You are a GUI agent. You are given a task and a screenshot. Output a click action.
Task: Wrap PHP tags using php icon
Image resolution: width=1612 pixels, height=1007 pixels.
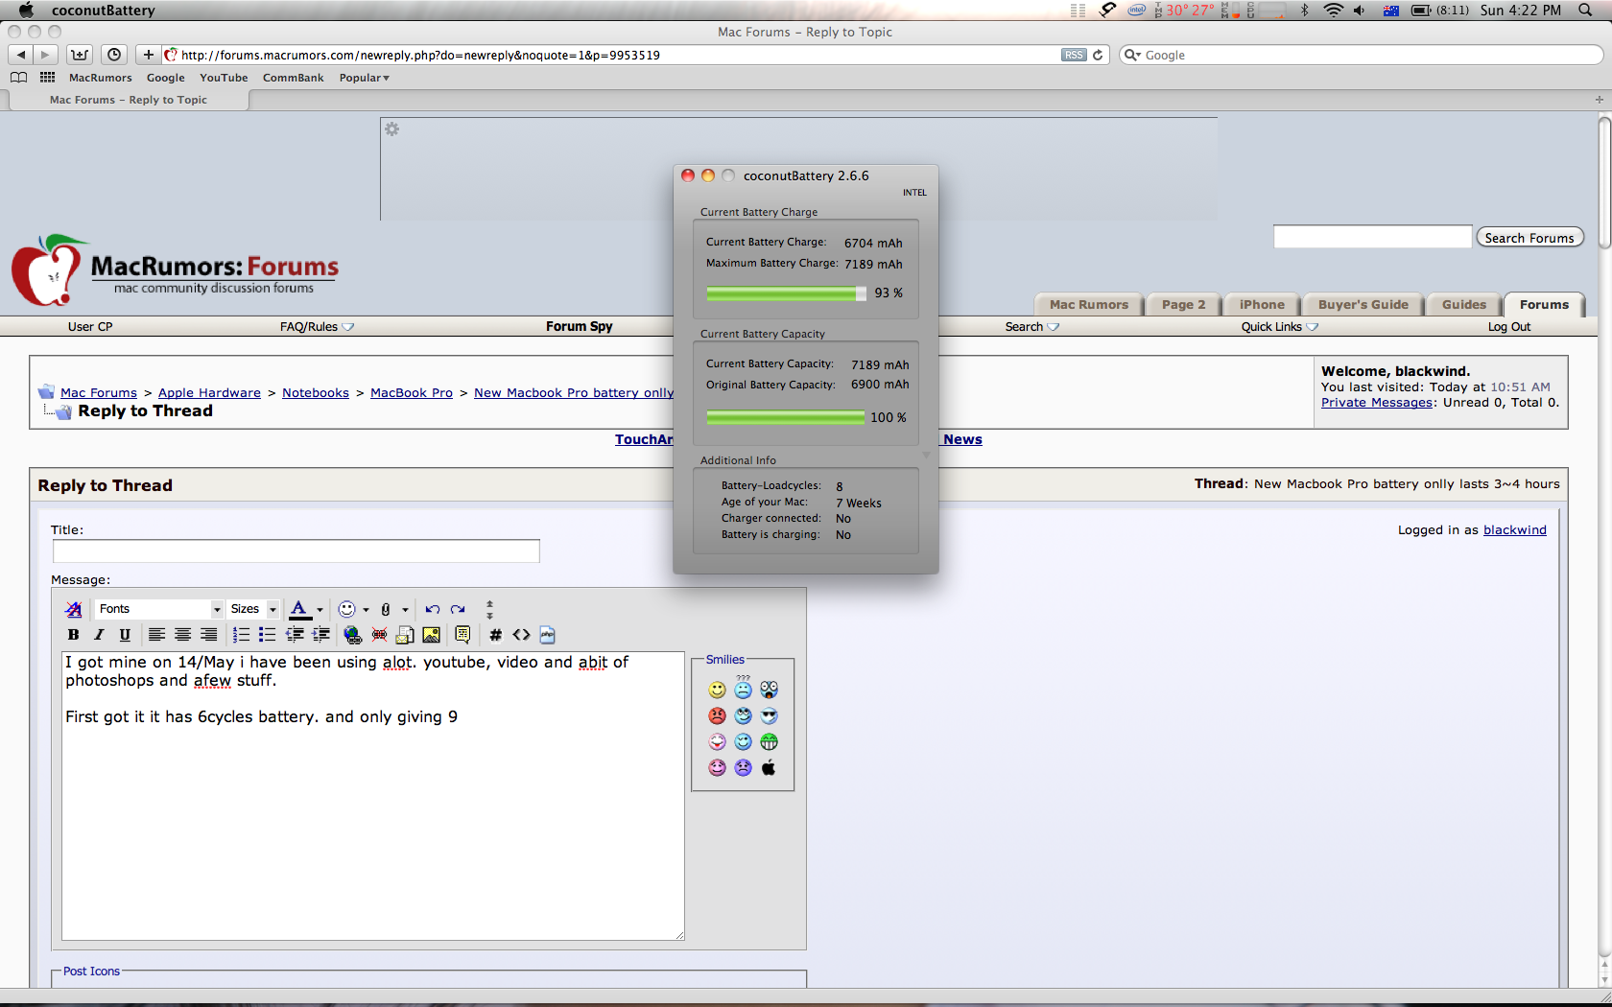548,635
